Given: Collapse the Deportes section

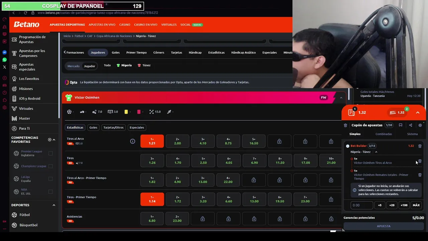Looking at the screenshot, I should (54, 205).
